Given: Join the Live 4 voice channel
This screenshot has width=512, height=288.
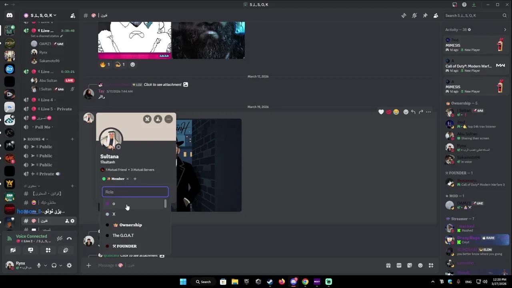Looking at the screenshot, I should point(49,100).
